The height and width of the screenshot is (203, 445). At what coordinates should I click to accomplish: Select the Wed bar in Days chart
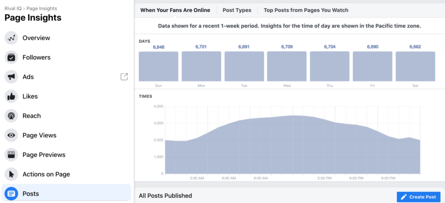click(287, 67)
